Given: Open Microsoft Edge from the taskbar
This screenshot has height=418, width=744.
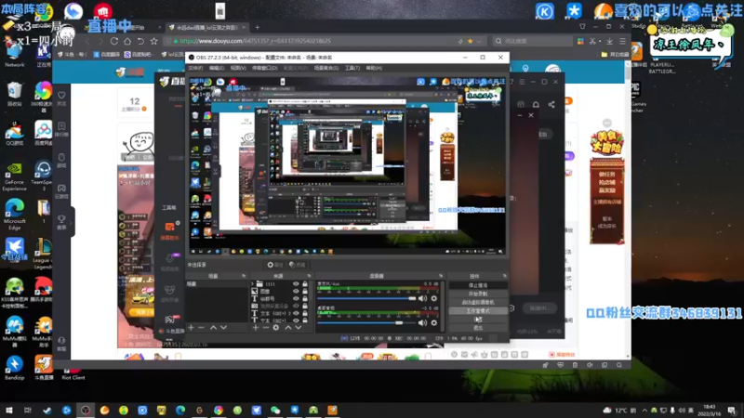Looking at the screenshot, I should (180, 411).
